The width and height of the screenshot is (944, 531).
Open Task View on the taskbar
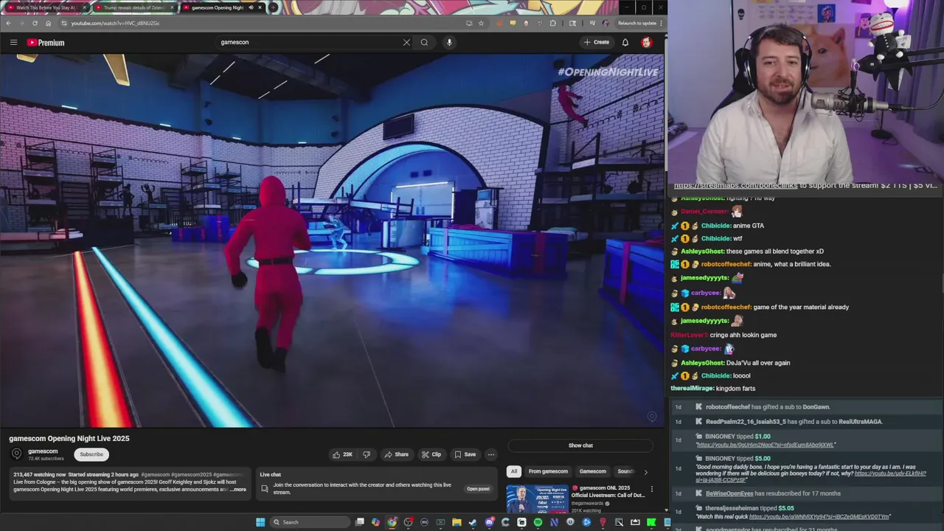pos(360,522)
